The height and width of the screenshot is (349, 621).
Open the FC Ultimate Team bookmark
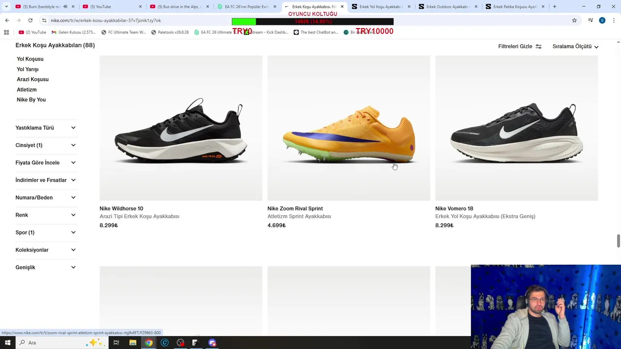(124, 32)
